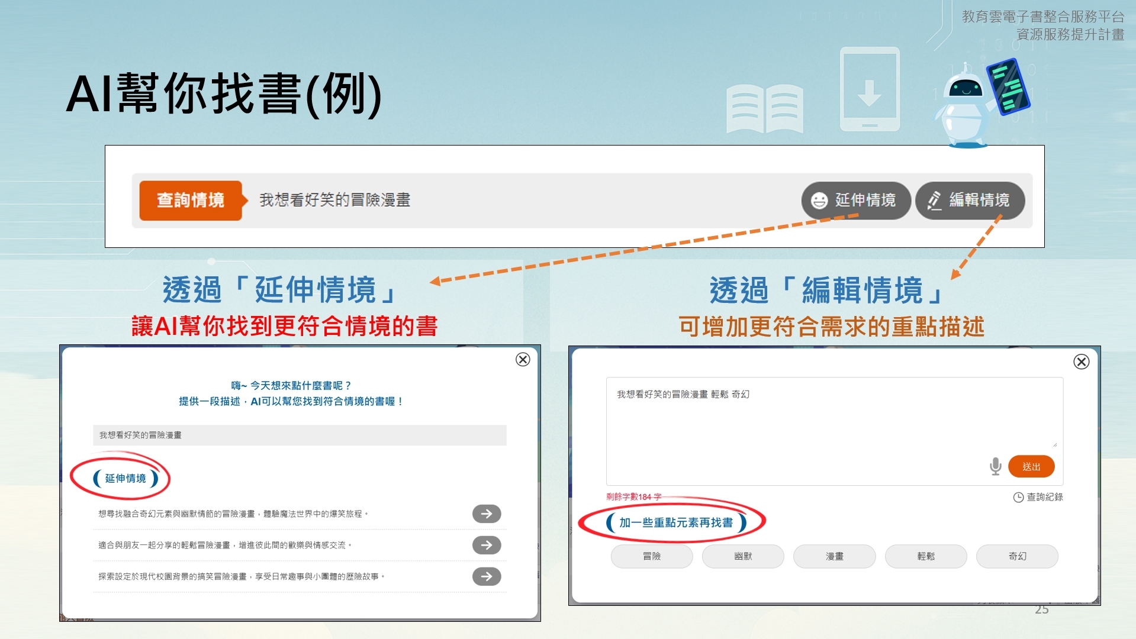The width and height of the screenshot is (1136, 639).
Task: Click arrow beside the 奇幻元素 comic suggestion
Action: pos(486,514)
